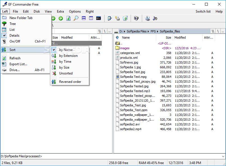226x166 pixels.
Task: Switch left pane to Tree view
Action: (x=26, y=24)
